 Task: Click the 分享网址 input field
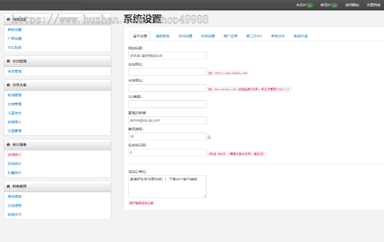pyautogui.click(x=167, y=88)
